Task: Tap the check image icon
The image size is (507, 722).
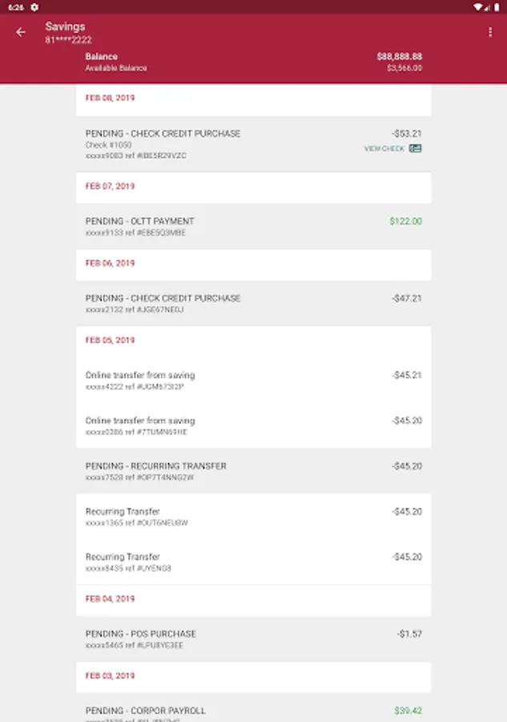Action: pyautogui.click(x=415, y=148)
